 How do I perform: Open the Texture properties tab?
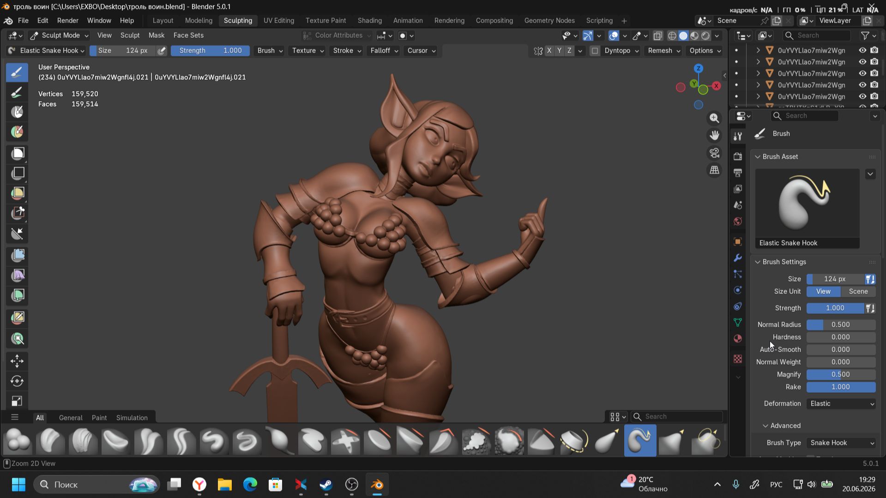coord(738,359)
